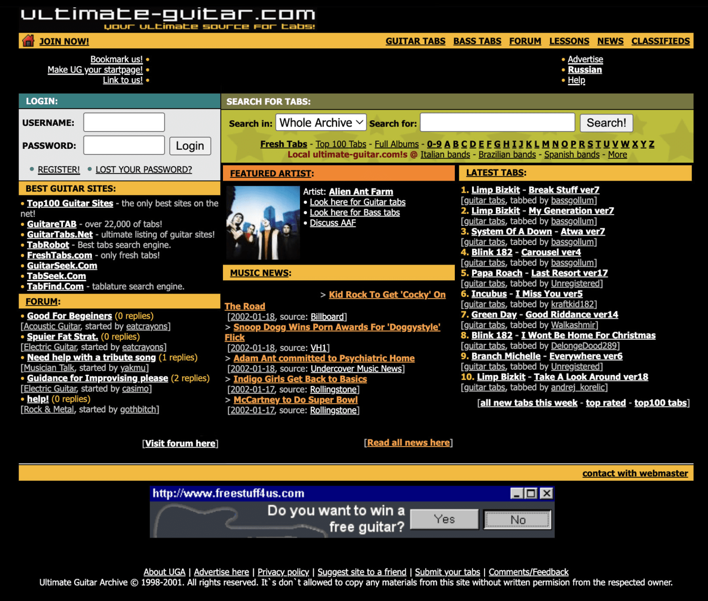Open the FreshTabs.com link
Image resolution: width=708 pixels, height=601 pixels.
tap(60, 255)
